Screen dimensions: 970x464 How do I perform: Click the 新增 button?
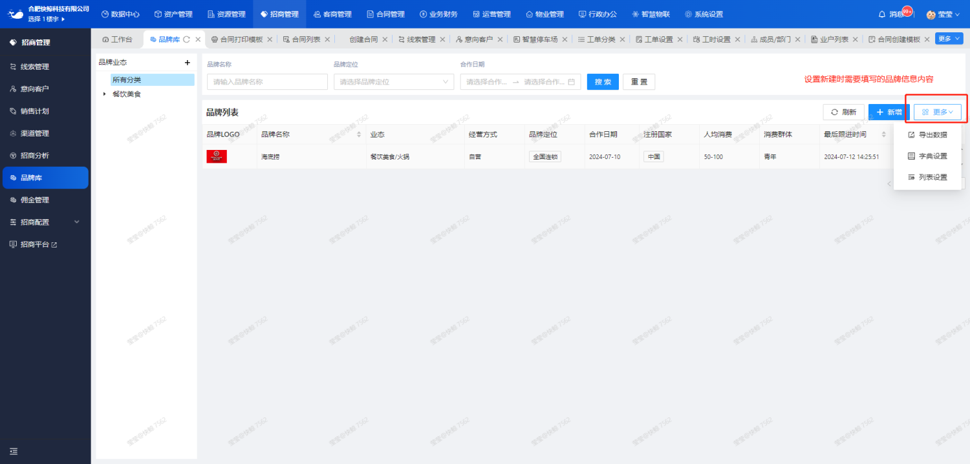click(x=889, y=112)
